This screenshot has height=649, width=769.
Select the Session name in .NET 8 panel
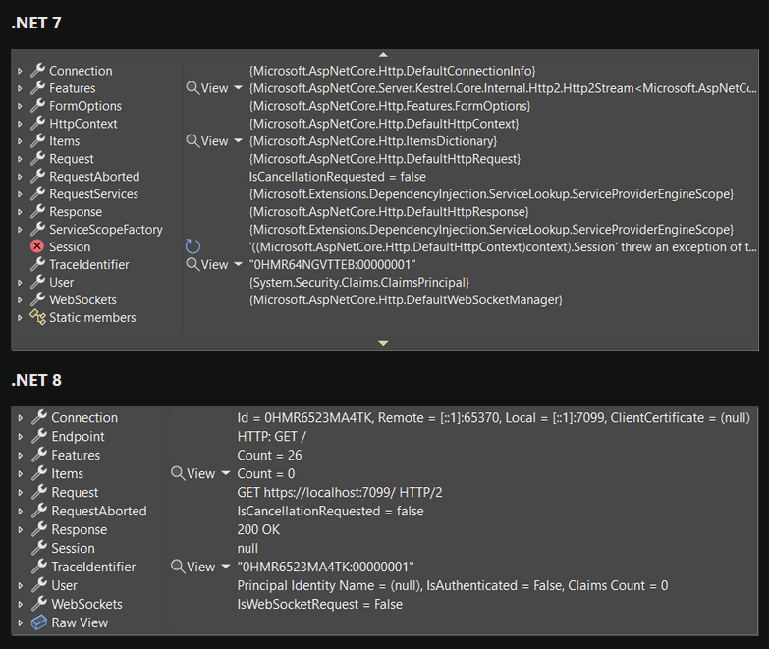click(x=73, y=548)
